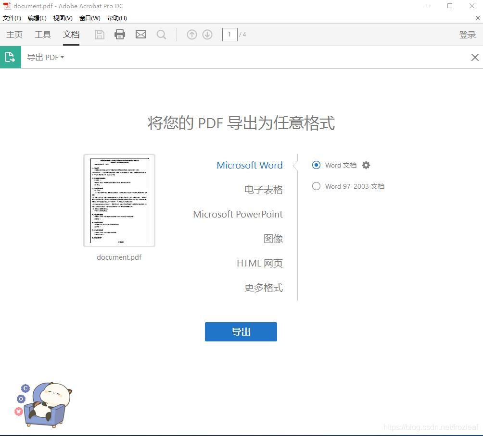Minimize the Acrobat window
Screen dimensions: 483x436
(x=428, y=6)
